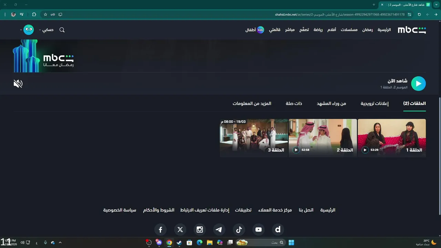Open the مباشر live navigation item
Viewport: 441px width, 248px height.
(x=290, y=30)
